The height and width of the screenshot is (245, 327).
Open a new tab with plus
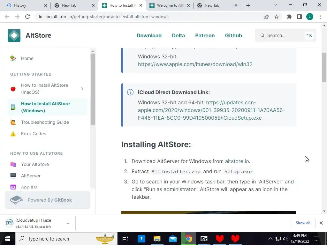pyautogui.click(x=248, y=5)
